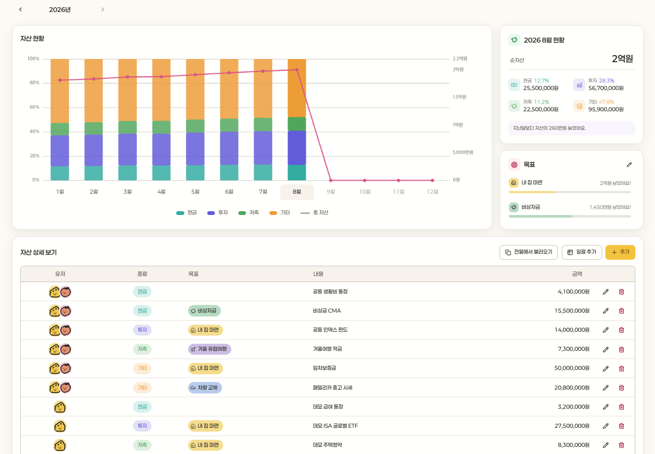The height and width of the screenshot is (454, 655).
Task: Click the 8월 stacked bar in chart
Action: 297,120
